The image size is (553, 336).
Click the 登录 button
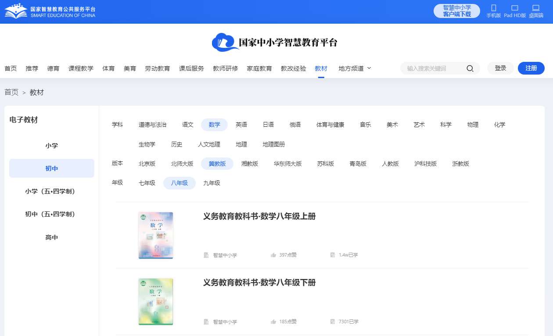(500, 68)
